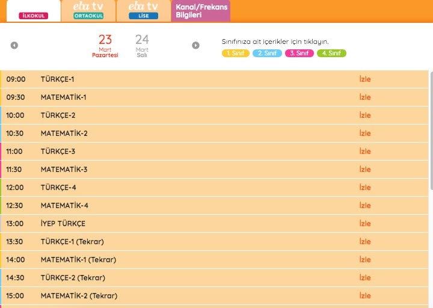Filter by 4. Sınıf green badge
Screen dimensions: 433x308
tap(331, 54)
